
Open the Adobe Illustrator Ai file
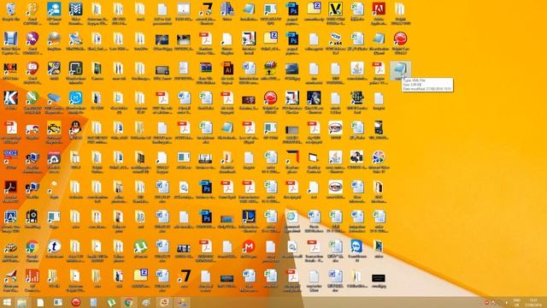coord(227,69)
